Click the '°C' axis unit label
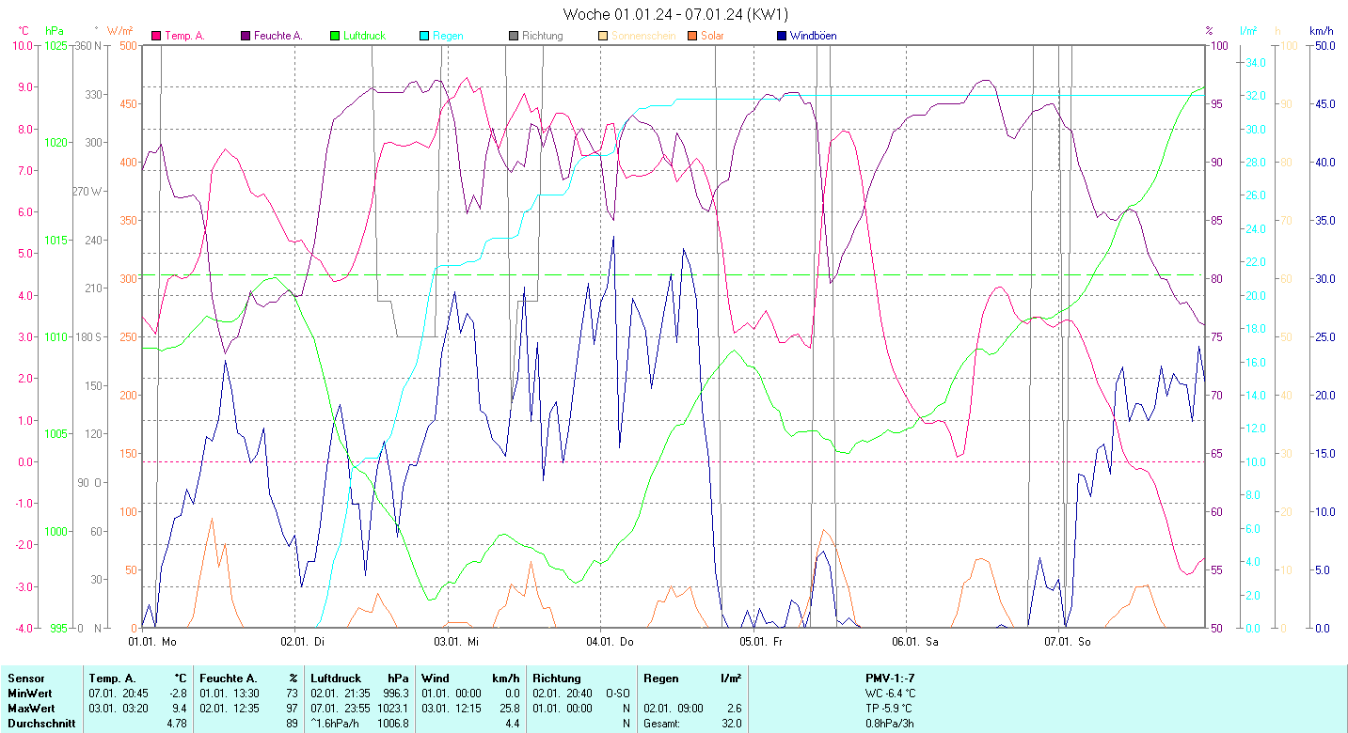The image size is (1348, 733). pos(24,30)
